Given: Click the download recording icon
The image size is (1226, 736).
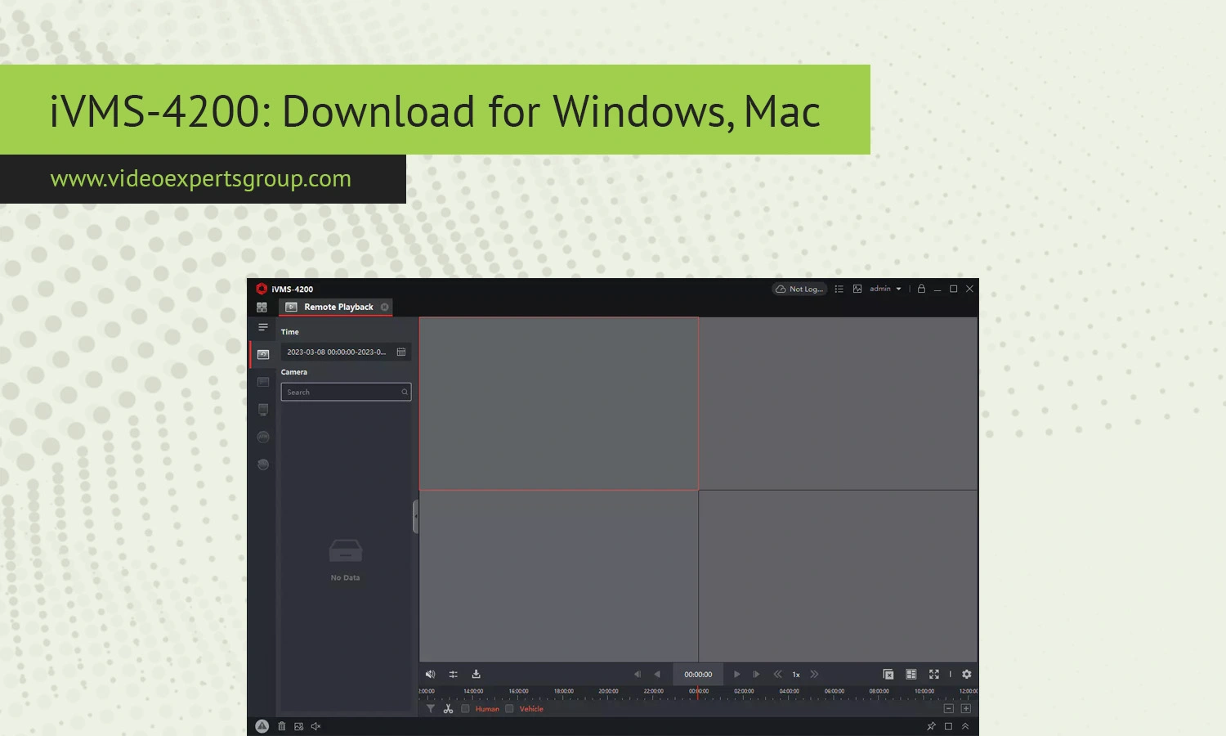Looking at the screenshot, I should point(477,675).
